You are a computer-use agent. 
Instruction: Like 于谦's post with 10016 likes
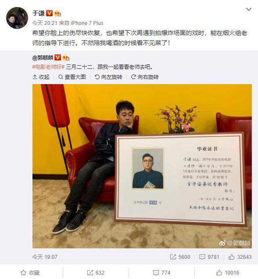(x=227, y=273)
